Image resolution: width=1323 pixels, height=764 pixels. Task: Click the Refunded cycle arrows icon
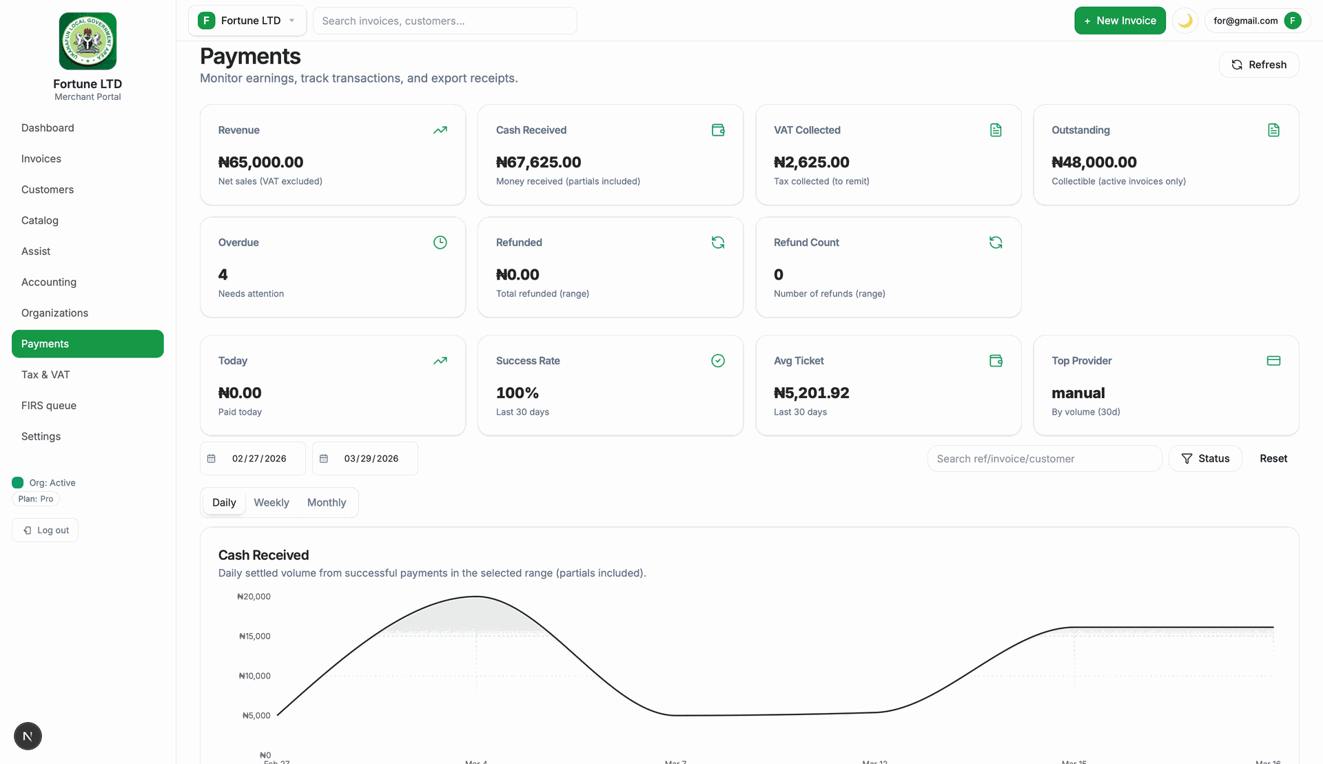[x=718, y=242]
